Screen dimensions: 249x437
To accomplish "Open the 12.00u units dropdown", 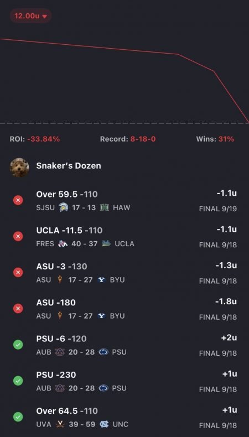I will click(30, 16).
